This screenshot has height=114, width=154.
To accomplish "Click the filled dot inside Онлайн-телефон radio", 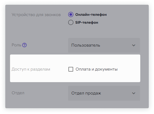I will click(71, 14).
